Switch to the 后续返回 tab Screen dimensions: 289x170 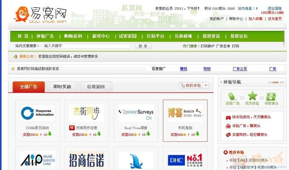pos(96,86)
